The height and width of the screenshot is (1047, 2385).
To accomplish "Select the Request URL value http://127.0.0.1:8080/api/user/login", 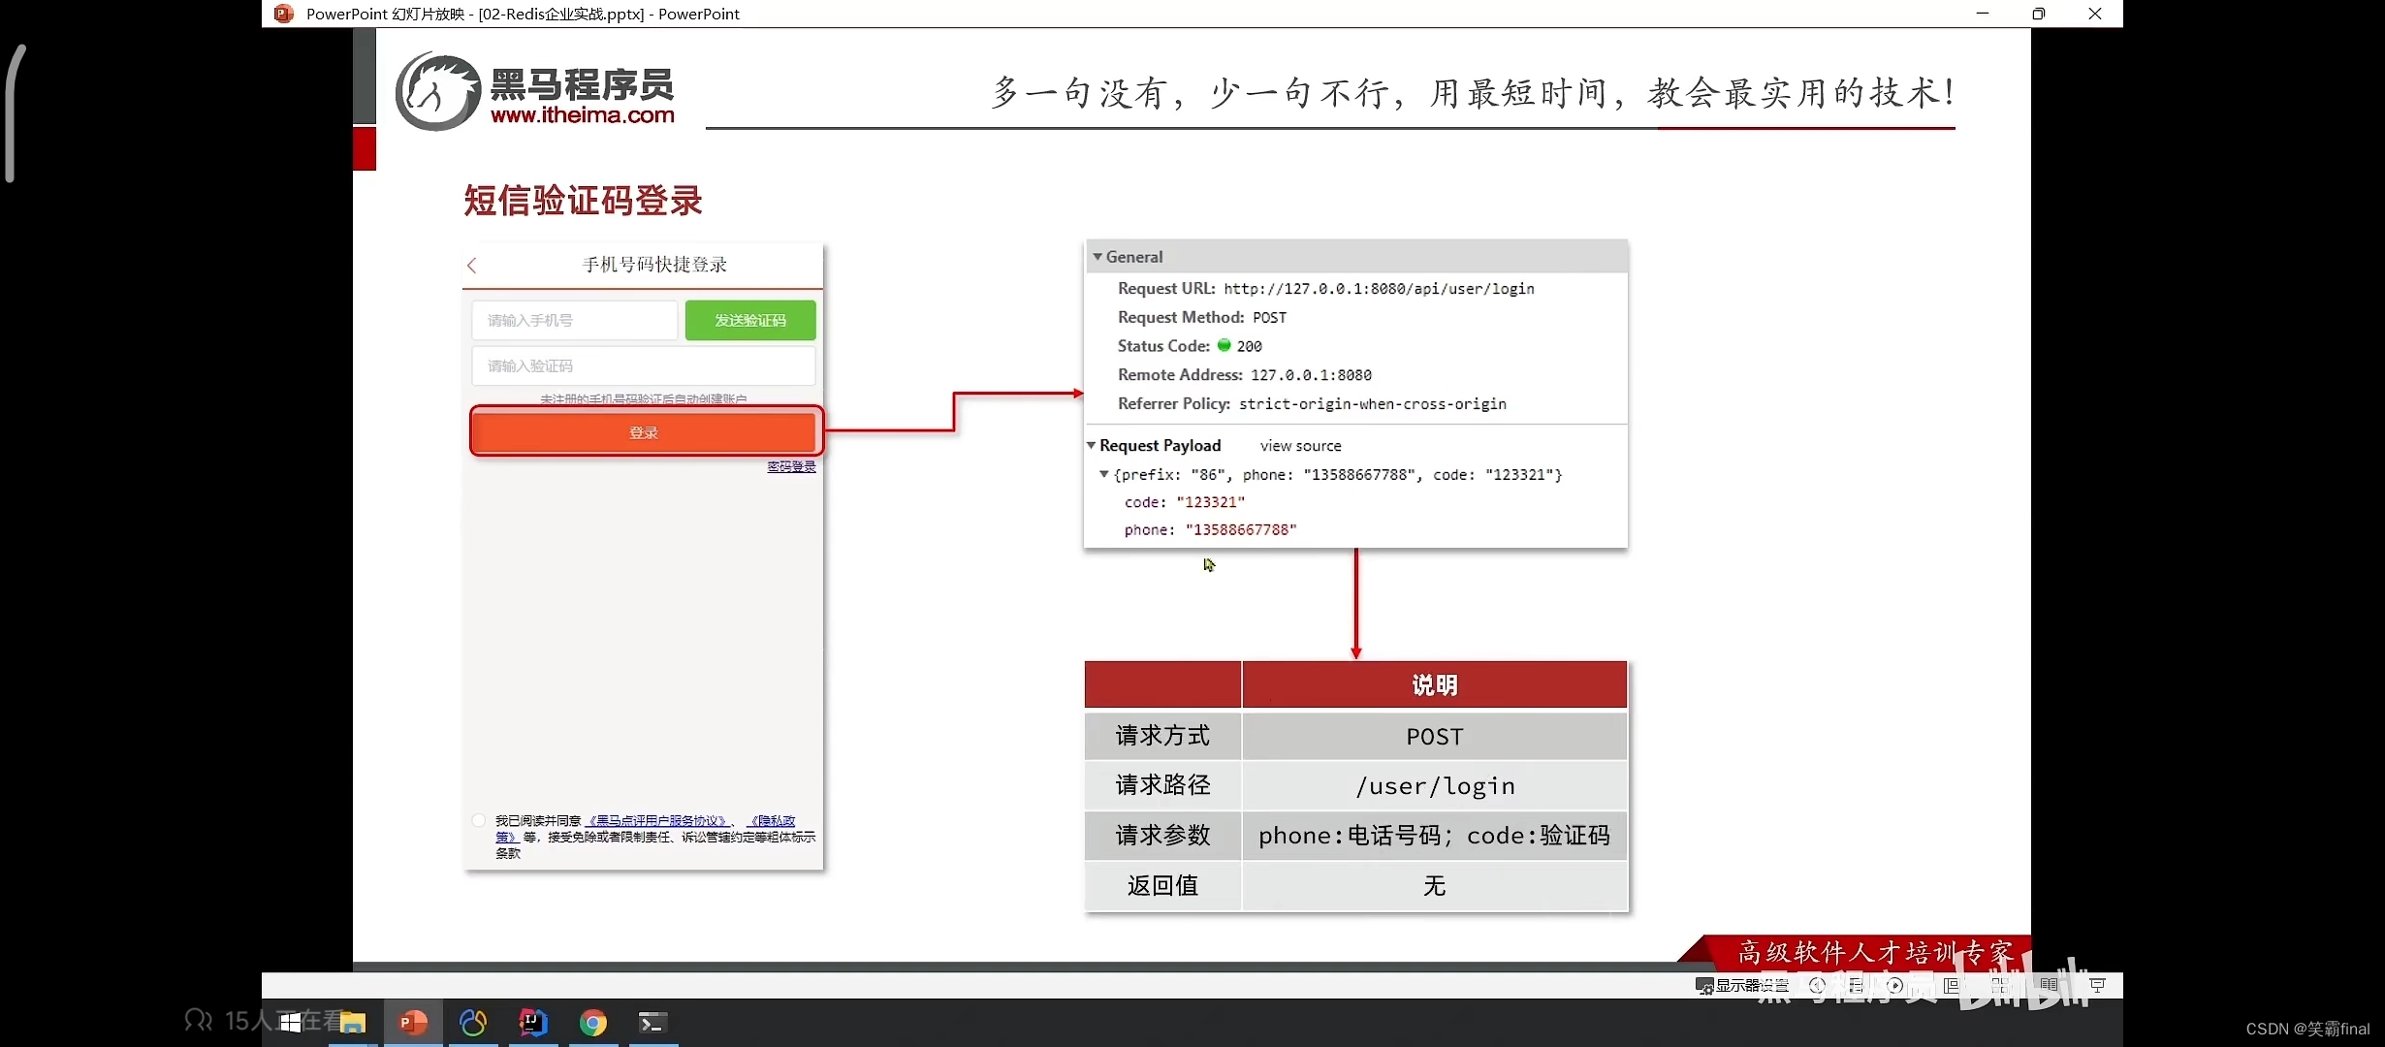I will pos(1379,289).
